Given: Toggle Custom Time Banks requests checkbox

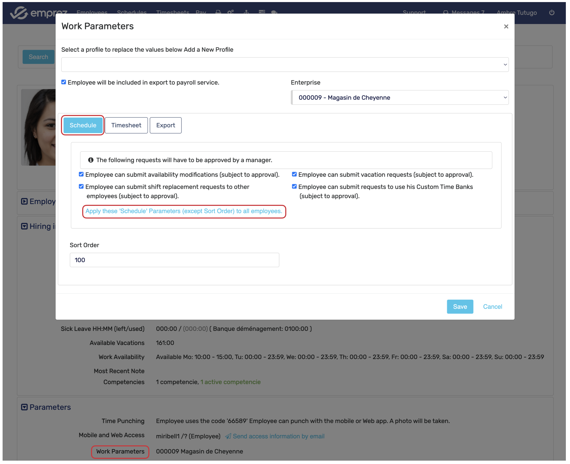Looking at the screenshot, I should click(294, 187).
